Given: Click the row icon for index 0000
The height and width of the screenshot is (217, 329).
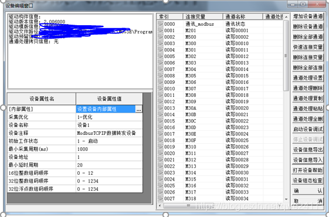Looking at the screenshot, I should pos(161,24).
